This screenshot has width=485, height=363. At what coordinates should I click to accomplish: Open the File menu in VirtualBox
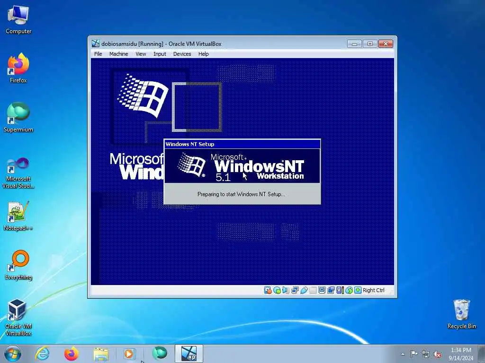98,54
